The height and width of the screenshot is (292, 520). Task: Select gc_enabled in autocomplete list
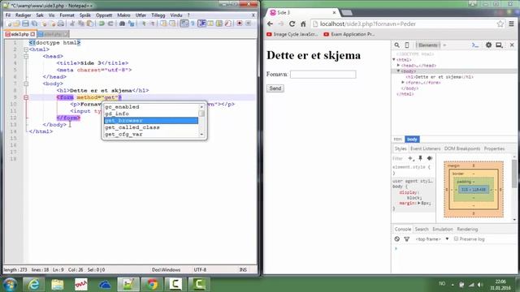[151, 107]
